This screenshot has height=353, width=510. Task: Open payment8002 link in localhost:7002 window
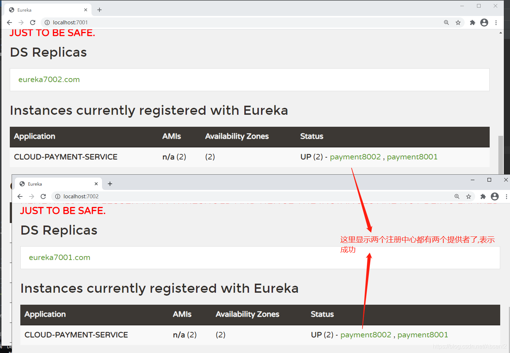[366, 335]
